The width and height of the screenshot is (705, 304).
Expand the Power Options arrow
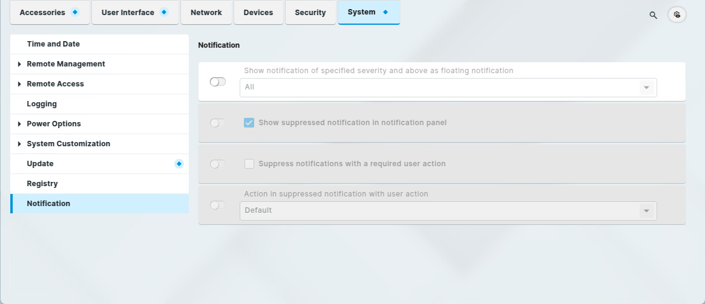click(19, 124)
